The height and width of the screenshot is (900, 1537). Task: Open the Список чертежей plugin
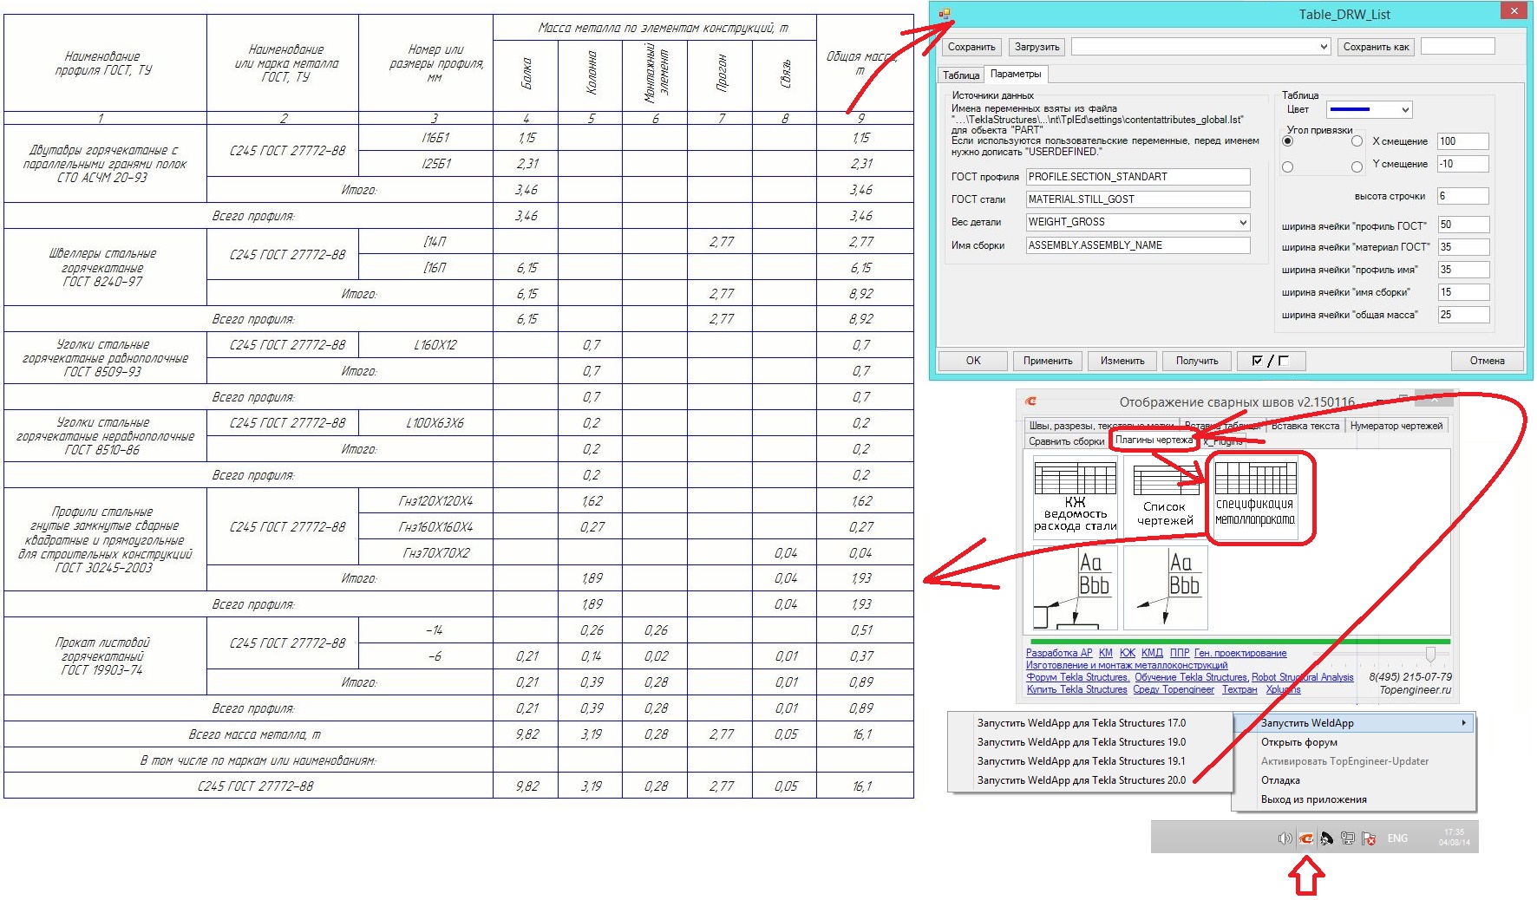pyautogui.click(x=1165, y=497)
